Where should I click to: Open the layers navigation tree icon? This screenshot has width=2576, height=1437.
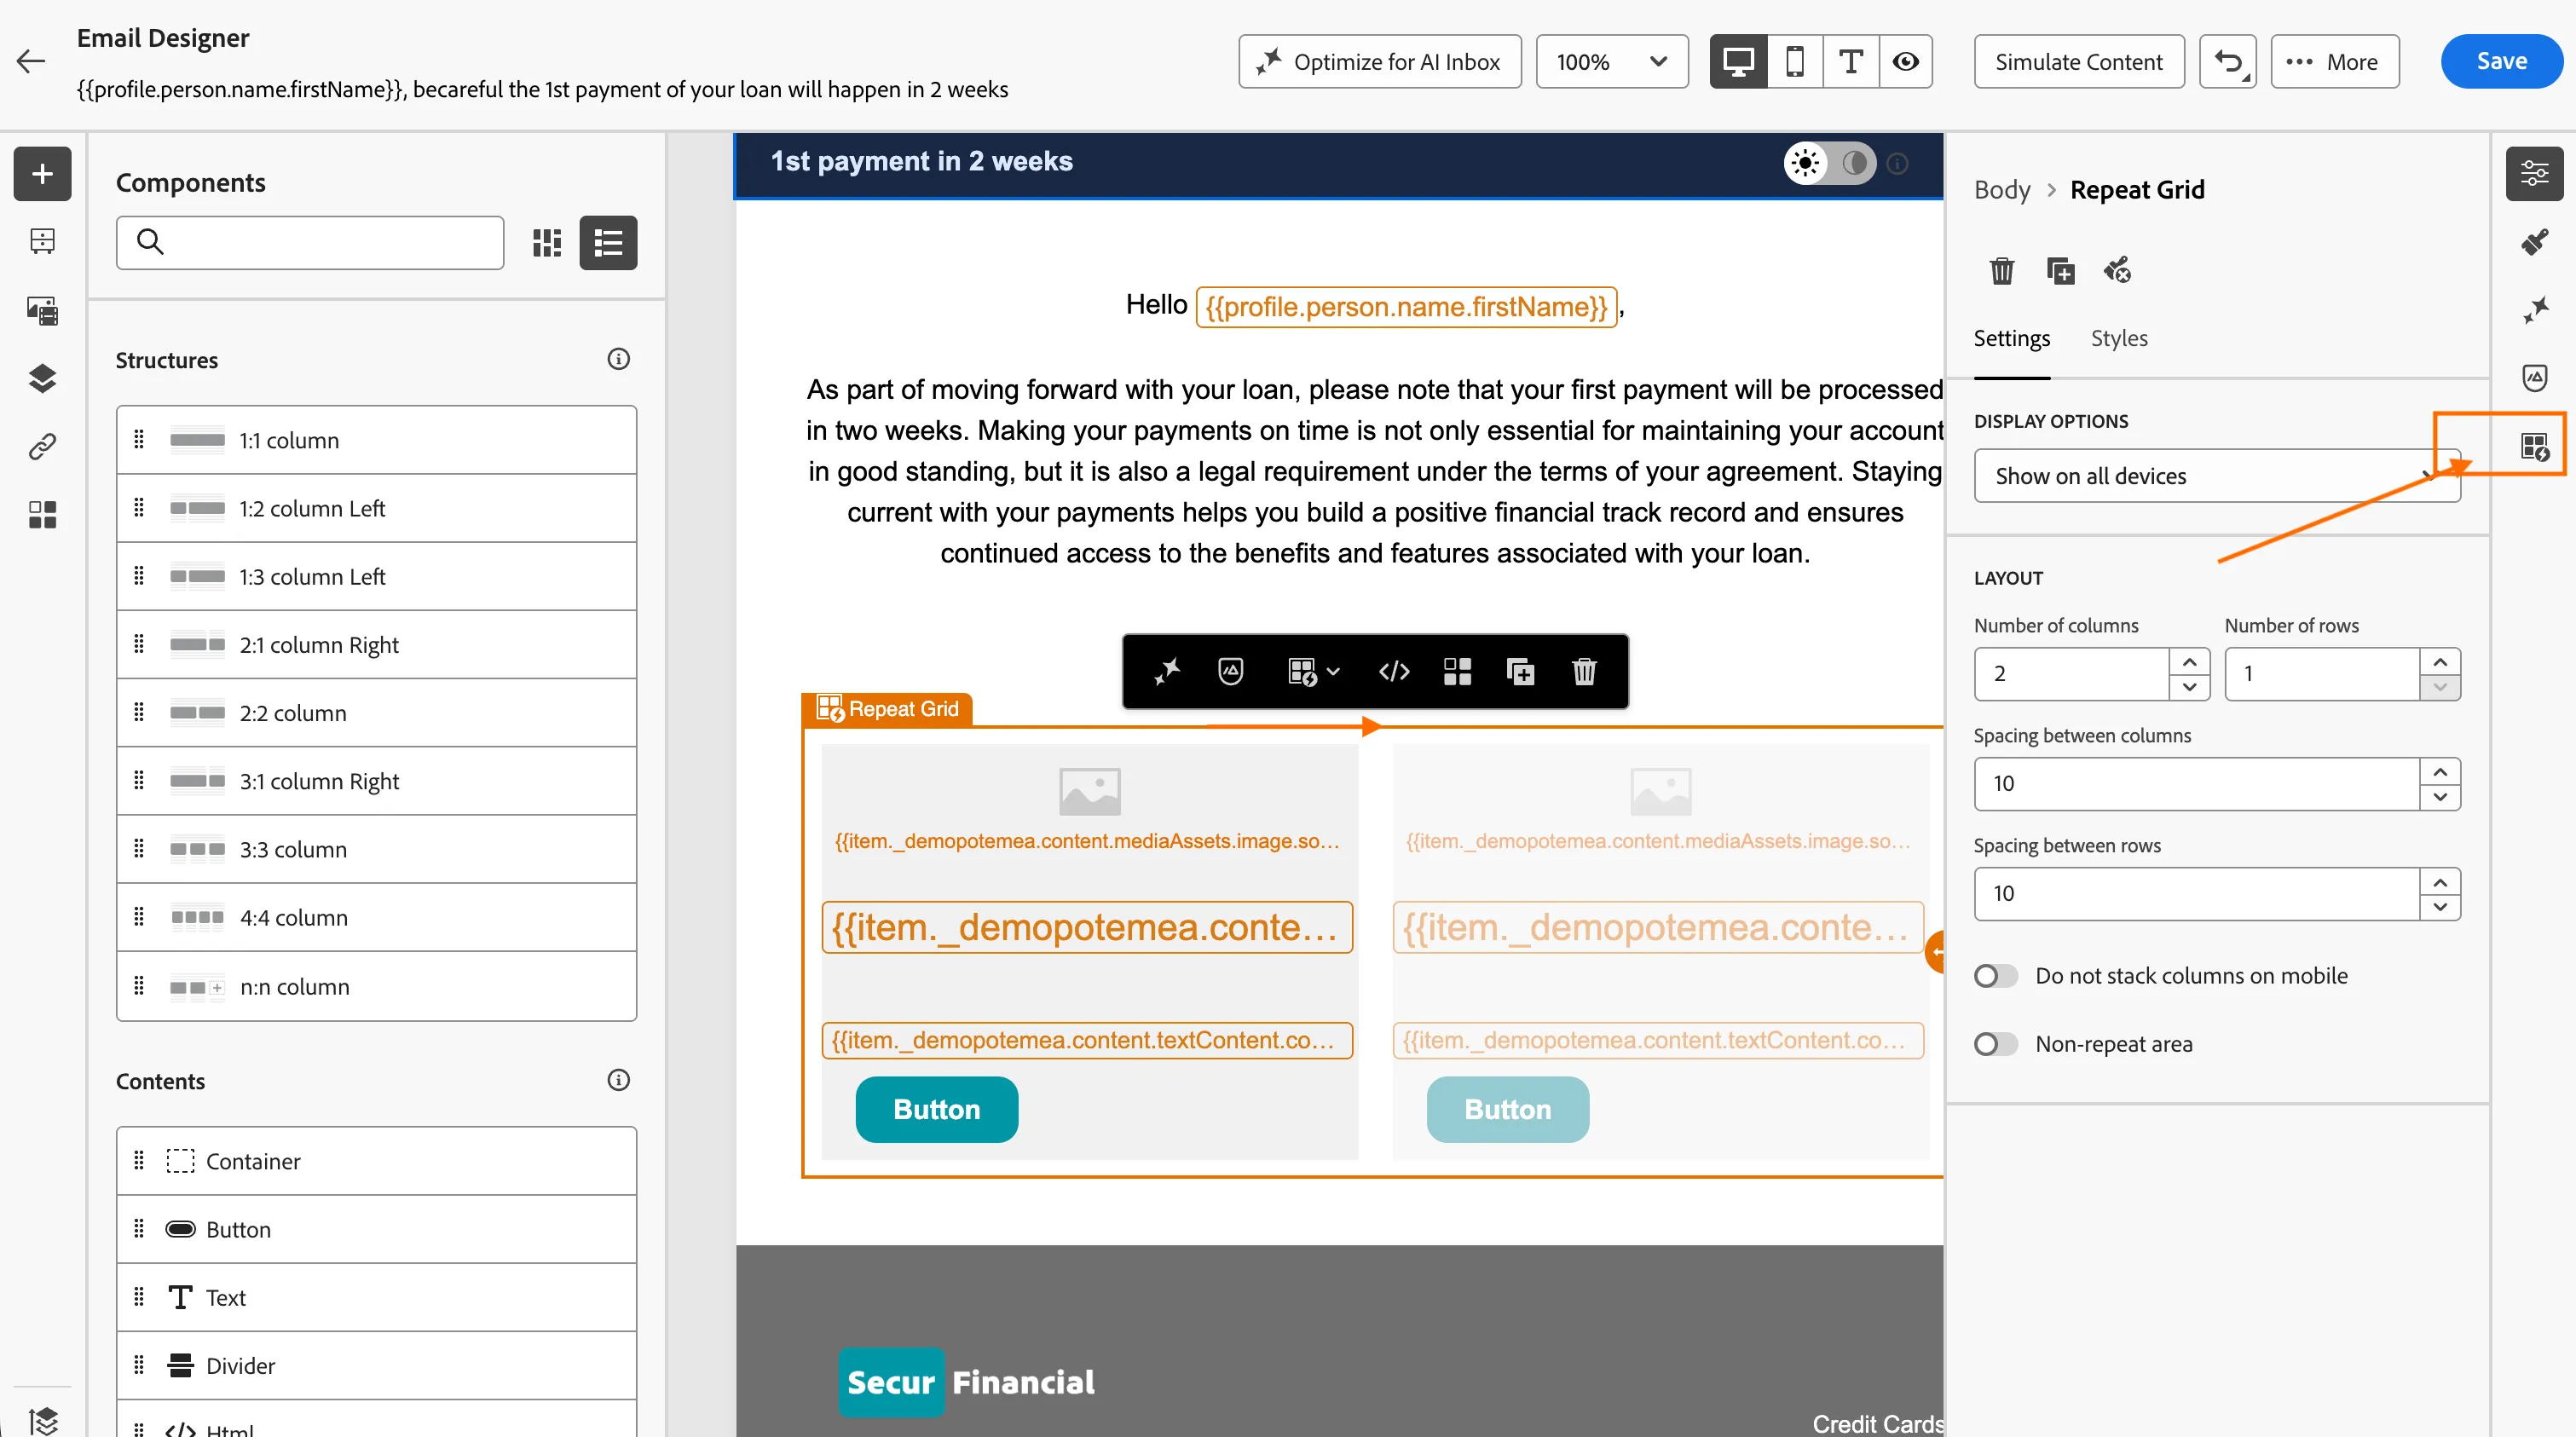(x=42, y=378)
